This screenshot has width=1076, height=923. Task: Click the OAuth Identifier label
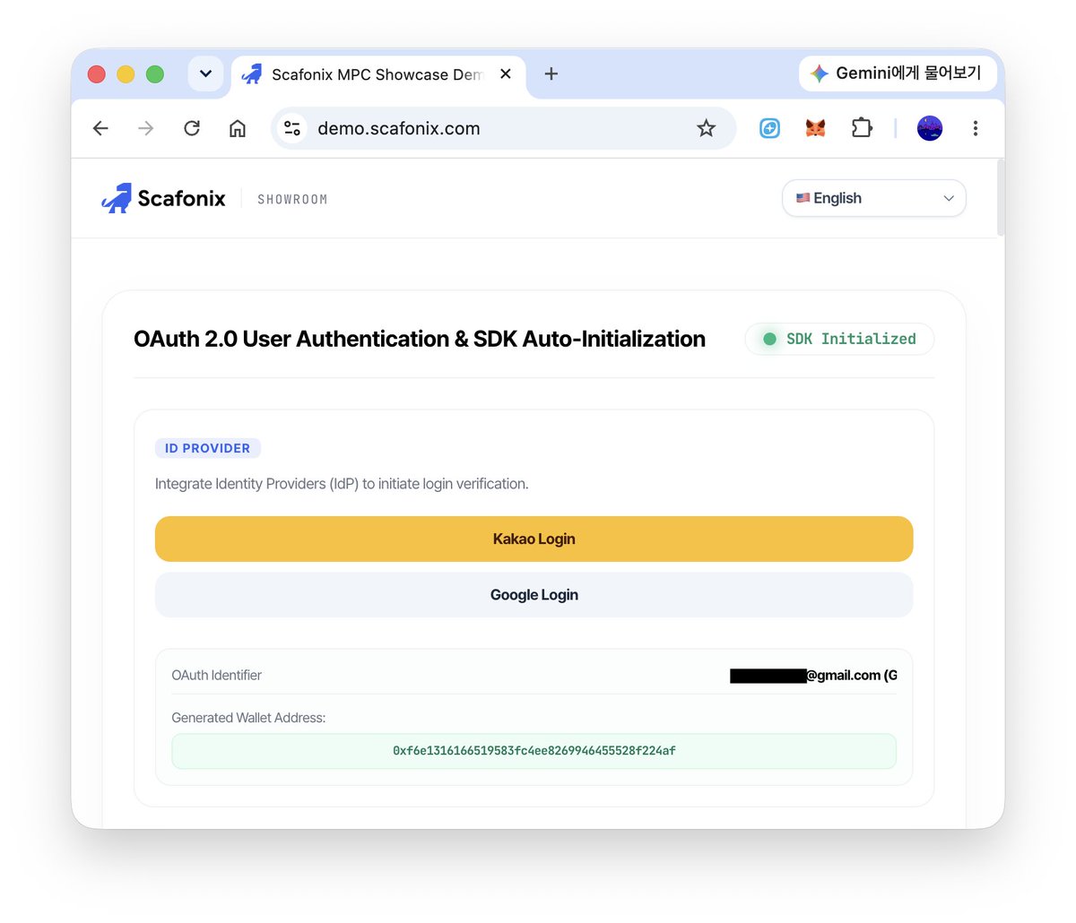click(x=217, y=676)
